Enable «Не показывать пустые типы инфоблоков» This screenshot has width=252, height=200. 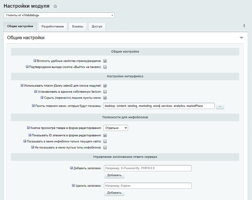pos(105,147)
